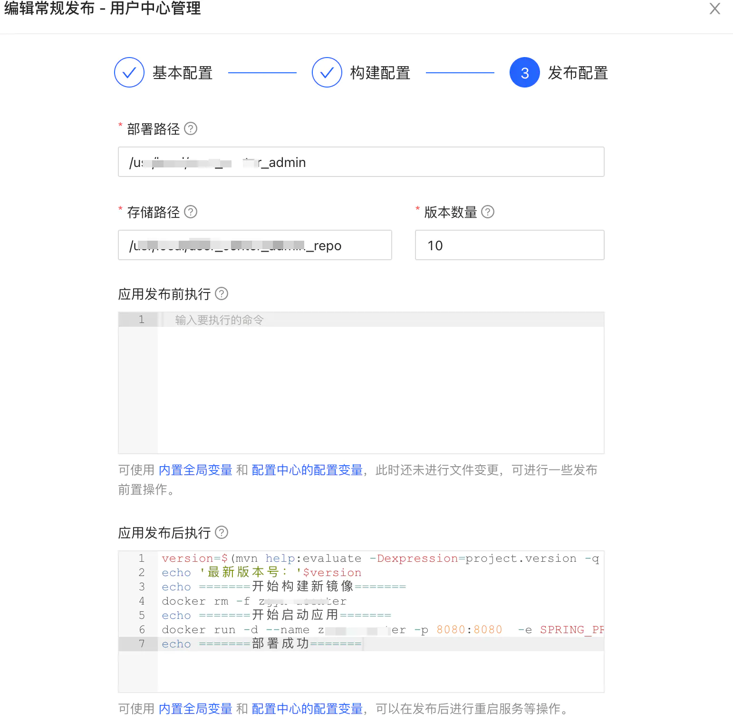Click help icon beside 存储路径 label
The height and width of the screenshot is (723, 733).
point(191,212)
